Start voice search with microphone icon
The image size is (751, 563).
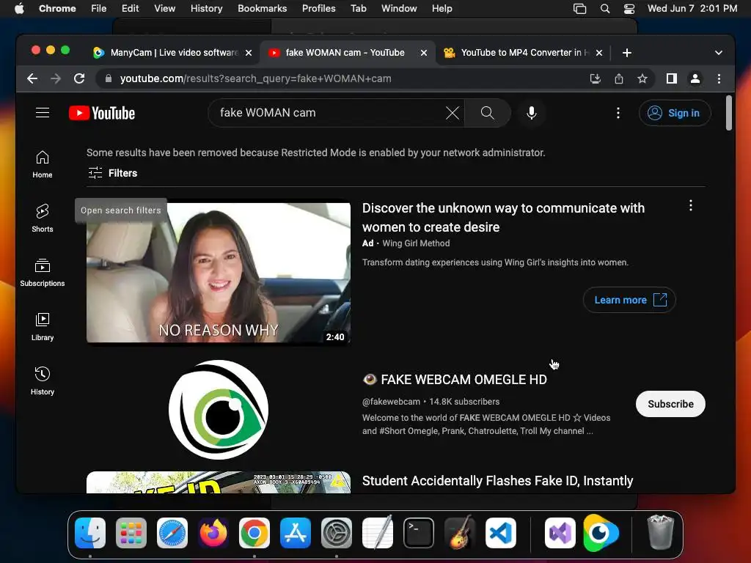tap(531, 113)
